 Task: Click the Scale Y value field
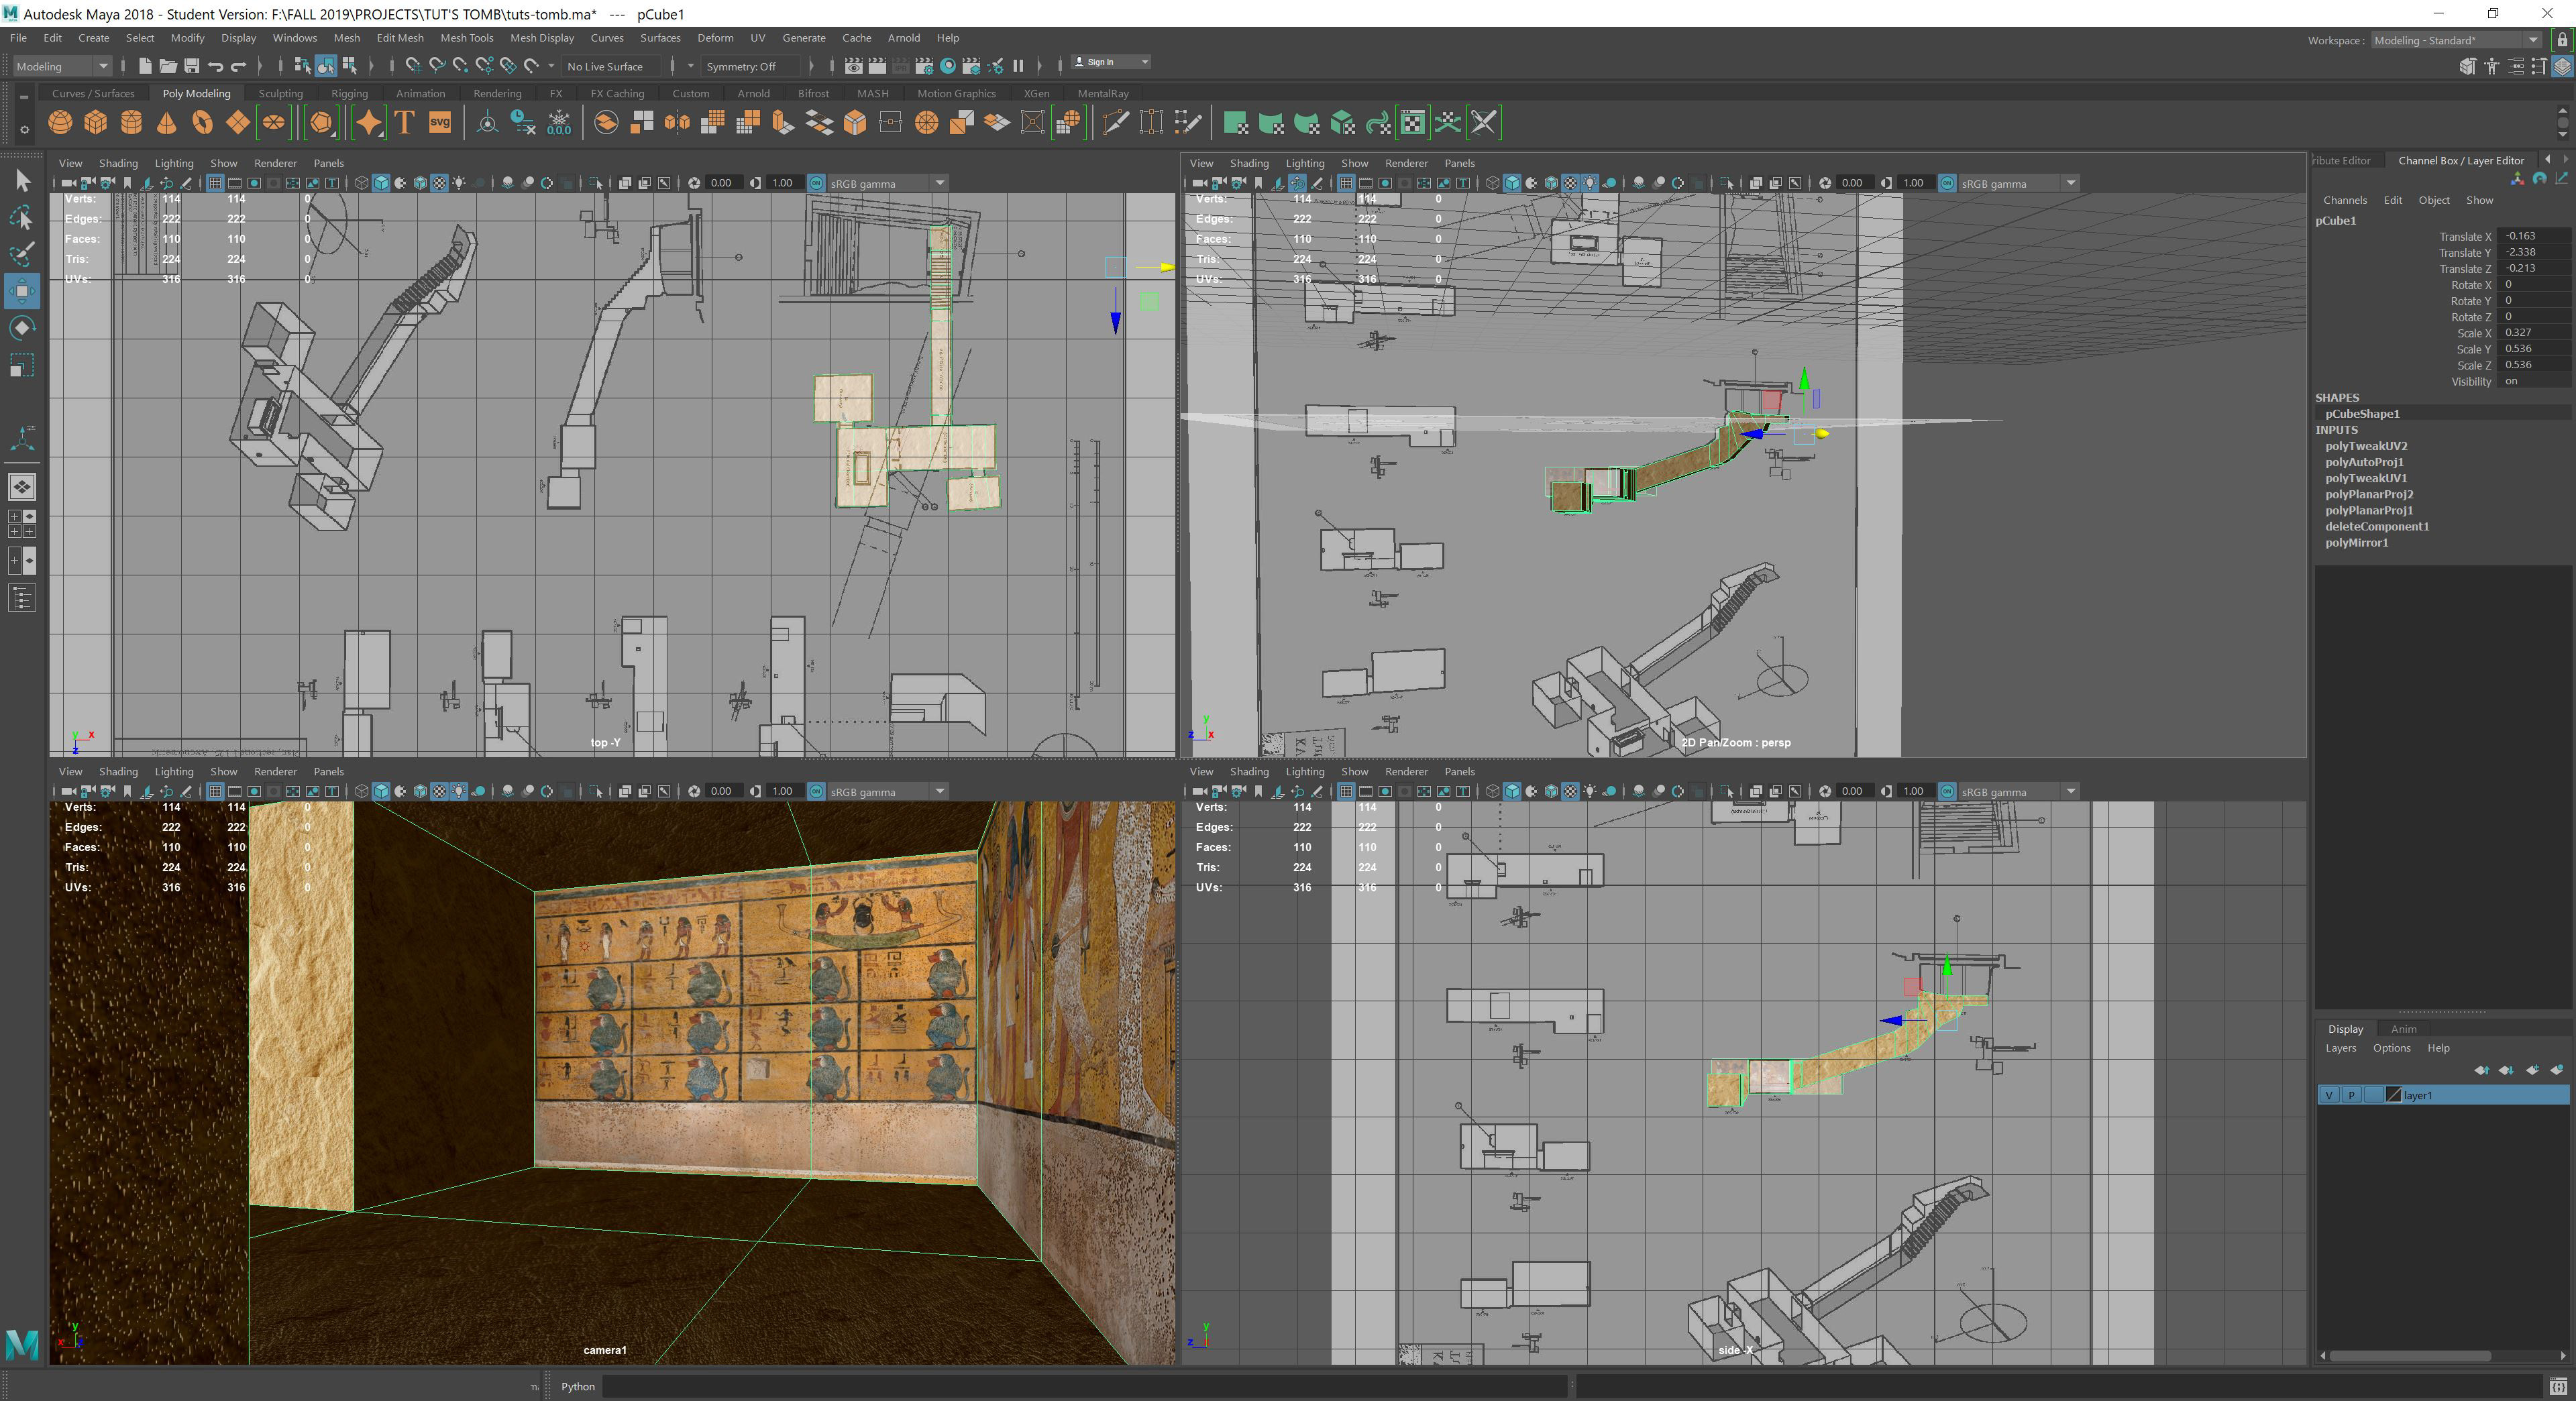(x=2533, y=348)
